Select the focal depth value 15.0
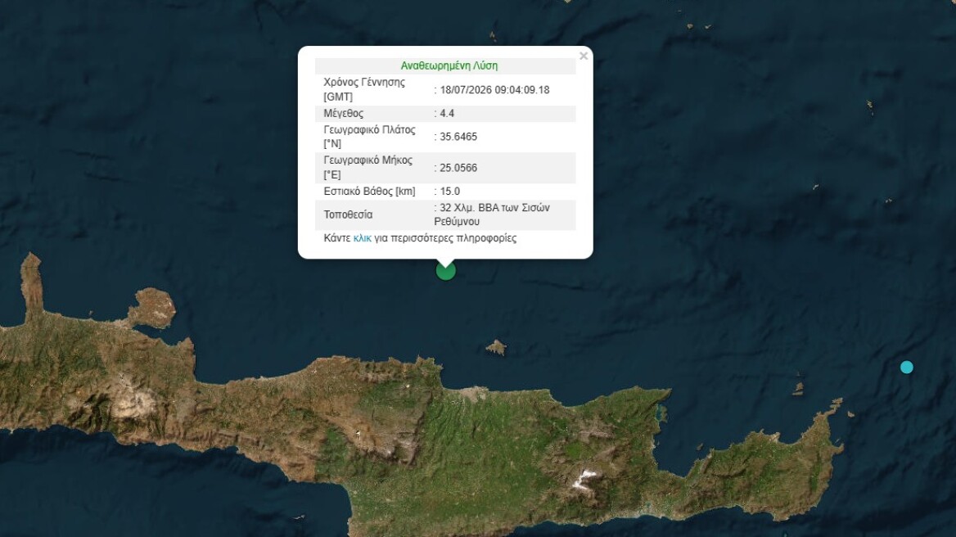Image resolution: width=956 pixels, height=537 pixels. pyautogui.click(x=450, y=192)
